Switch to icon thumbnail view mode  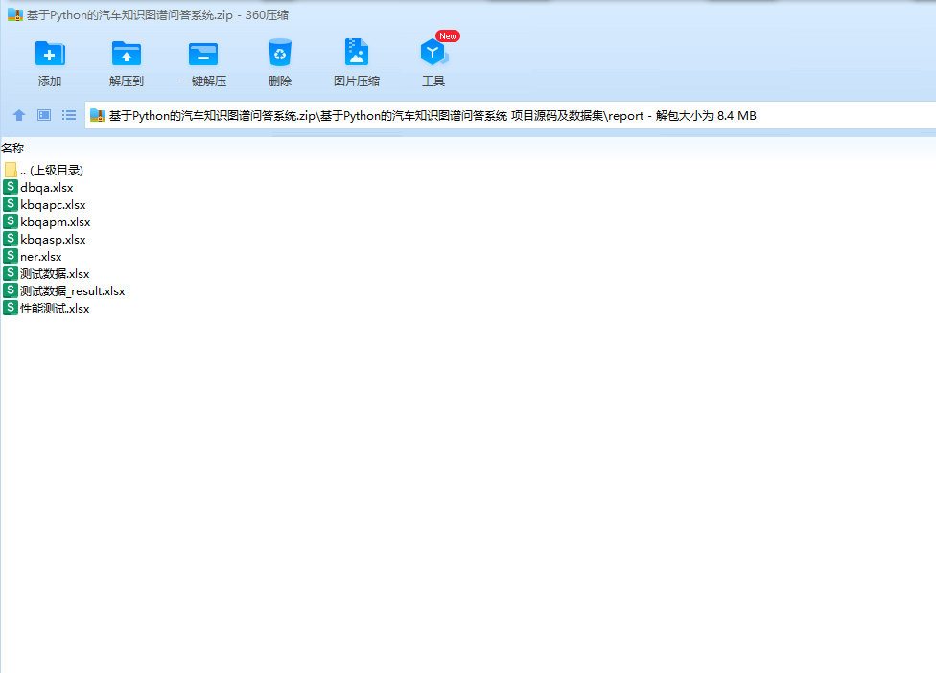(44, 115)
